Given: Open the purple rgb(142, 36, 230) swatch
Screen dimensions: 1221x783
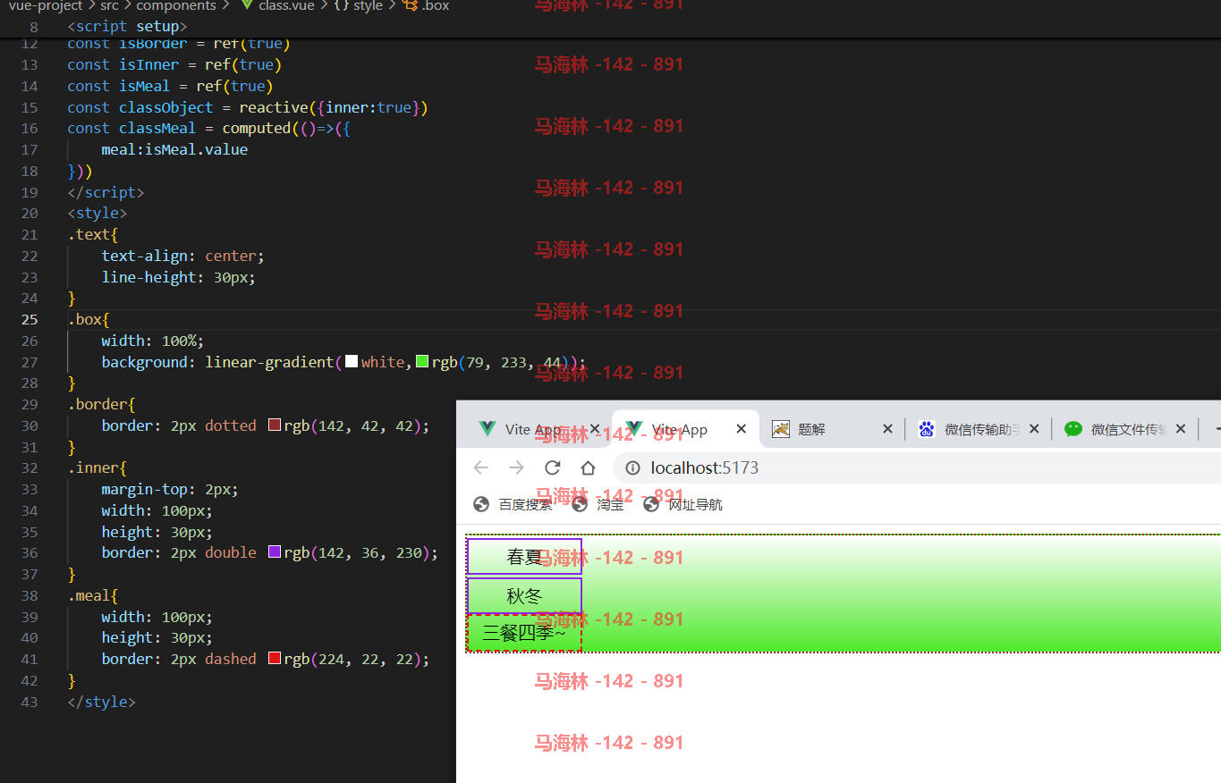Looking at the screenshot, I should 275,552.
